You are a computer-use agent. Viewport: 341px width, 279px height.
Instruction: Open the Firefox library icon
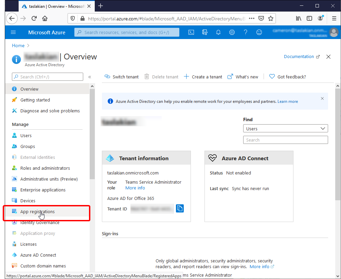(299, 18)
